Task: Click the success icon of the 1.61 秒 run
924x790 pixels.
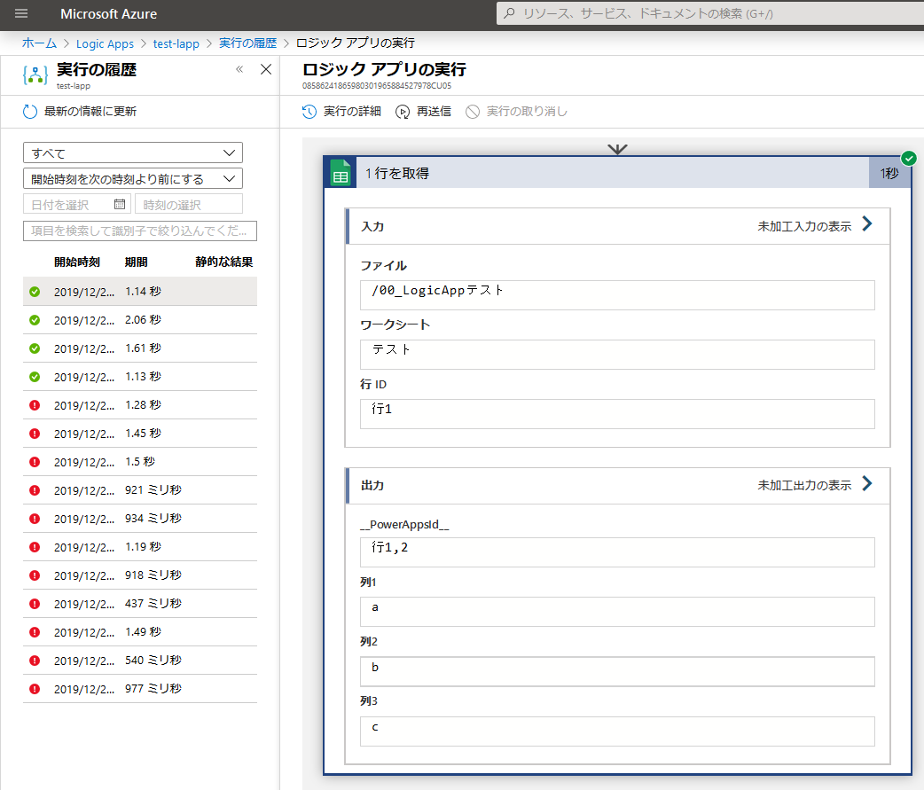Action: point(35,348)
